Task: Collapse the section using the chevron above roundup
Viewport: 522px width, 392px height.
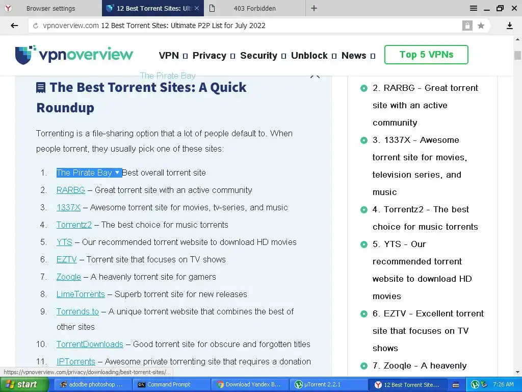Action: click(315, 77)
